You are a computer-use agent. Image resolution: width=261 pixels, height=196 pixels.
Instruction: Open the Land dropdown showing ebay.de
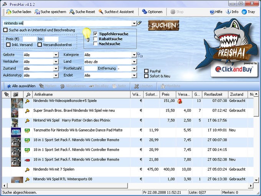click(134, 61)
